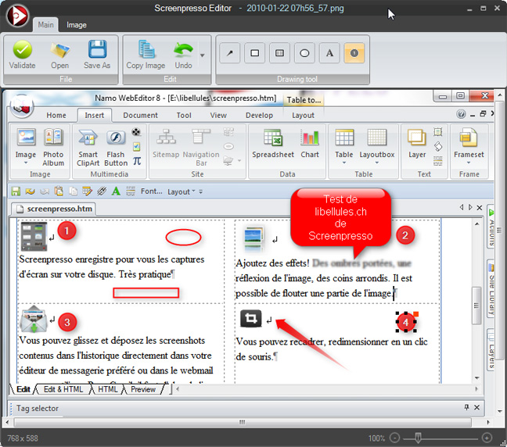
Task: Open Develop tab in Namo WebEditor
Action: click(x=259, y=116)
